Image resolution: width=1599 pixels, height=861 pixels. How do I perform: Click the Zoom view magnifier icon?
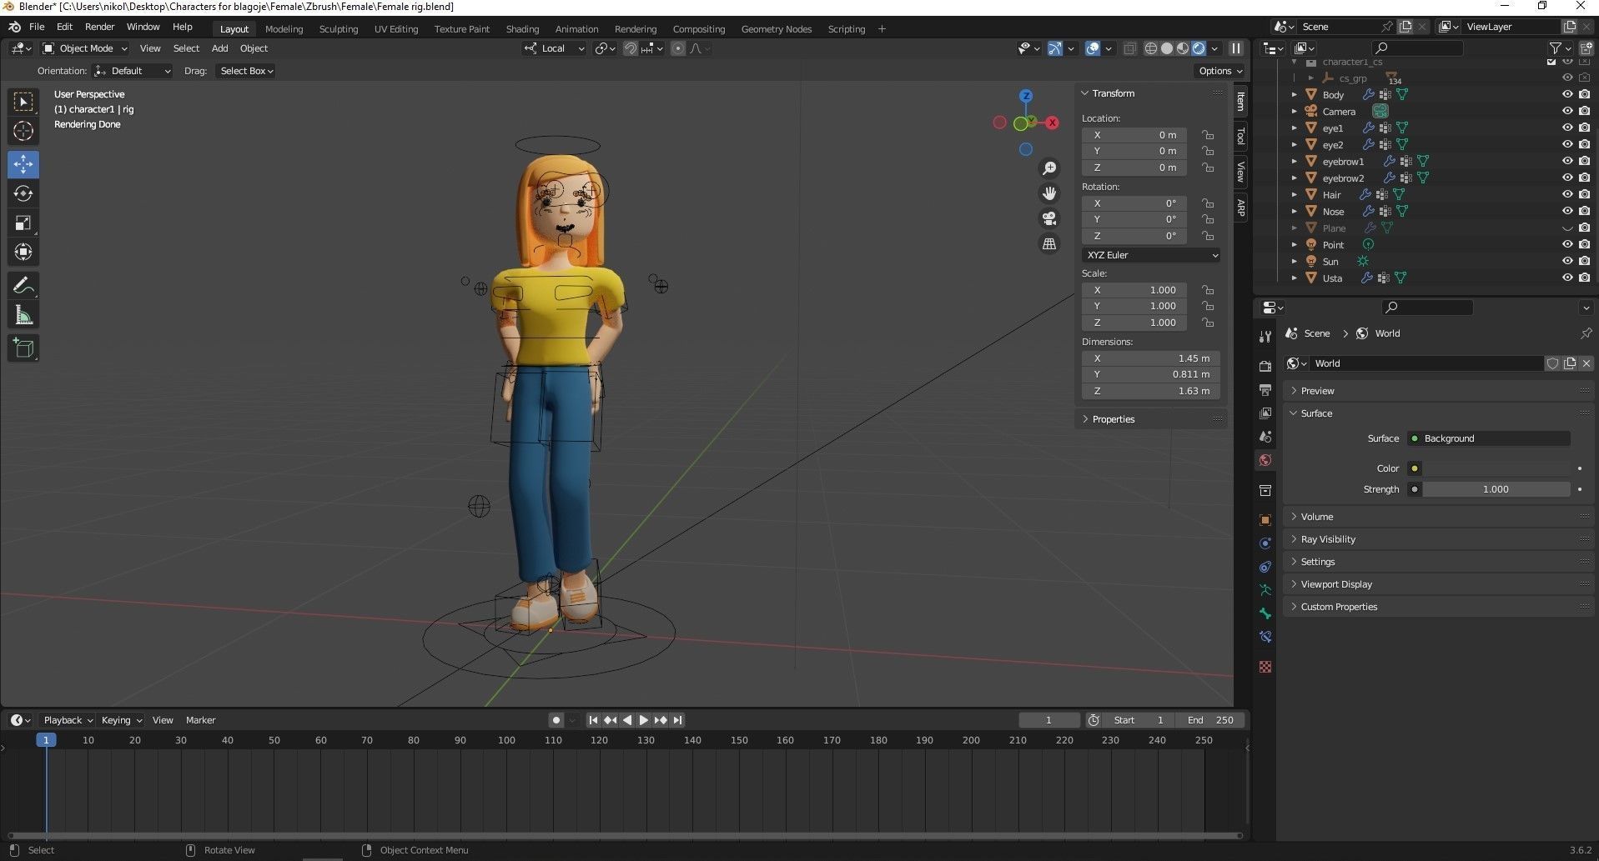1049,168
